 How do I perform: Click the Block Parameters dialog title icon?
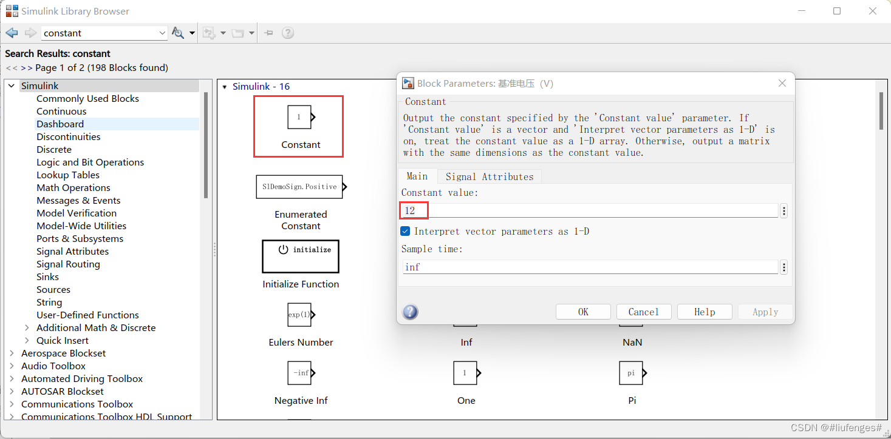click(x=409, y=83)
